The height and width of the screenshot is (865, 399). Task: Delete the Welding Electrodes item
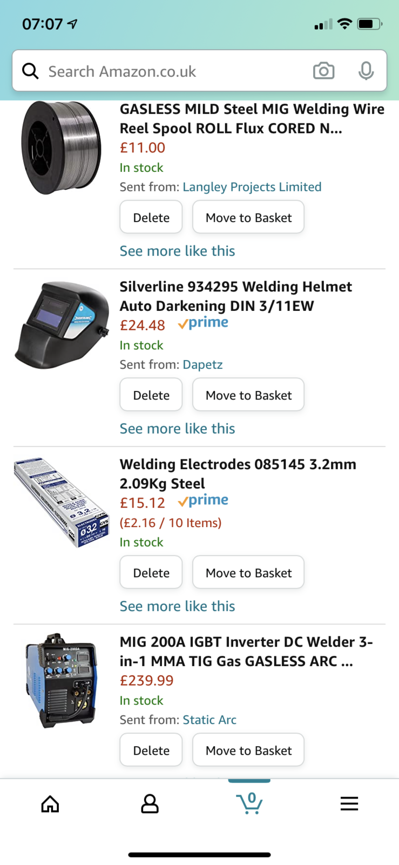tap(151, 573)
